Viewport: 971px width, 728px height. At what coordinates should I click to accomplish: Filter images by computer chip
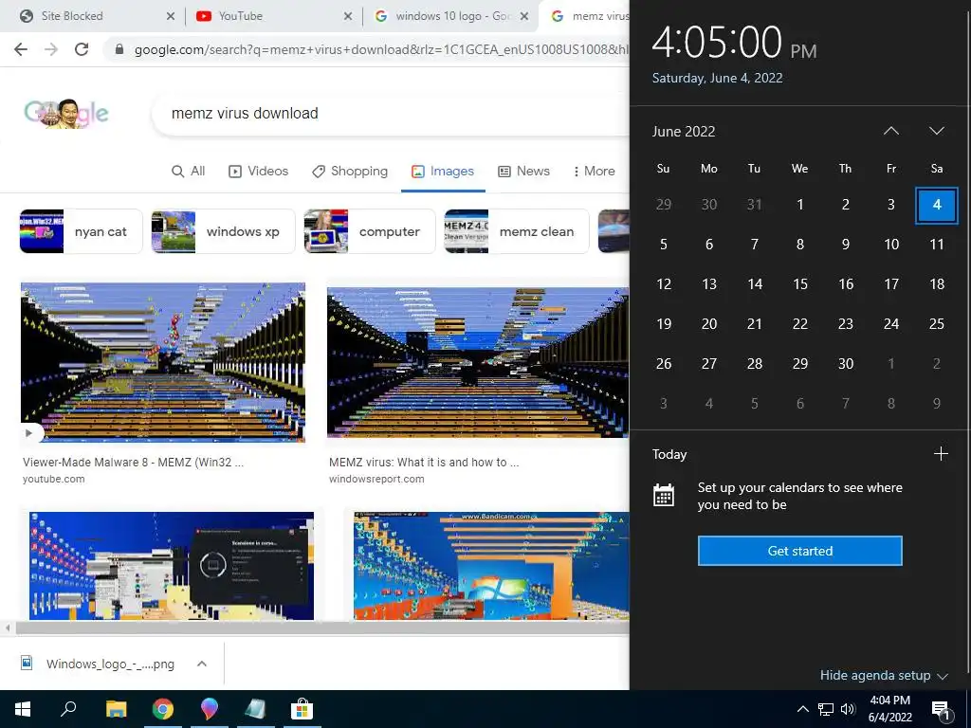pyautogui.click(x=370, y=231)
